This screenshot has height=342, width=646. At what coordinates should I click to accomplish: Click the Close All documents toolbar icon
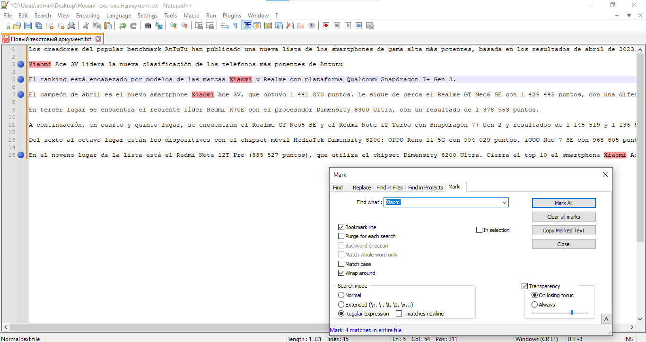click(61, 26)
